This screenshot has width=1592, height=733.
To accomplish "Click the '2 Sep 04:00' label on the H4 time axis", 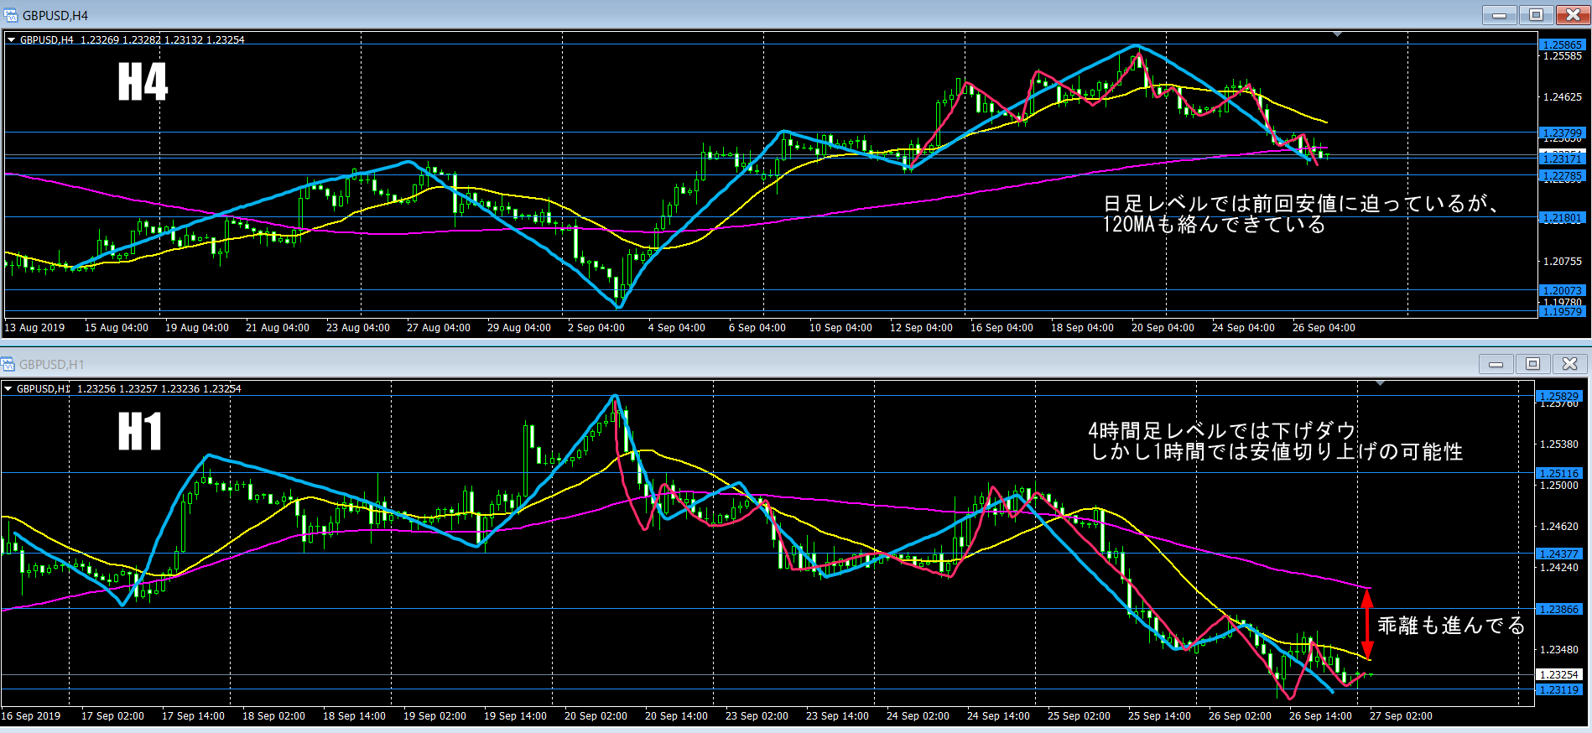I will coord(596,328).
